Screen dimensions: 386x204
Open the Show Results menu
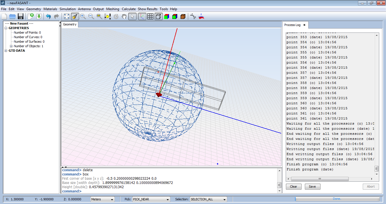pos(148,9)
